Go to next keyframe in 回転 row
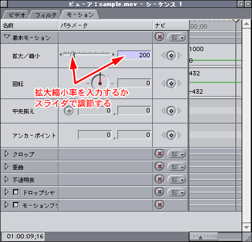 click(180, 83)
